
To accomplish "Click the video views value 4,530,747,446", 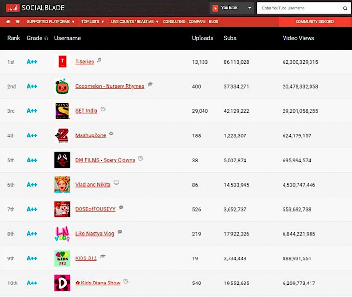I will 299,185.
